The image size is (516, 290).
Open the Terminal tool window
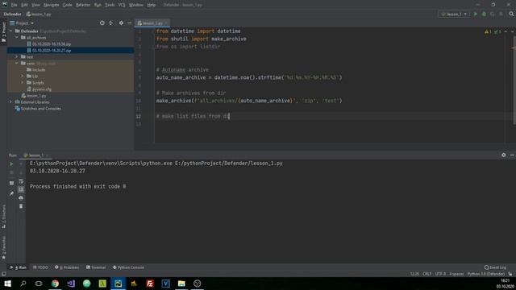(x=96, y=267)
